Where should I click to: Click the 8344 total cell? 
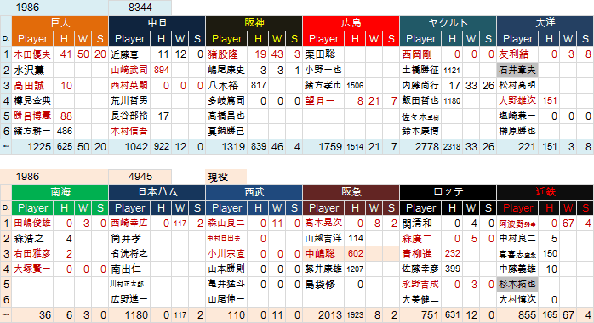click(140, 8)
